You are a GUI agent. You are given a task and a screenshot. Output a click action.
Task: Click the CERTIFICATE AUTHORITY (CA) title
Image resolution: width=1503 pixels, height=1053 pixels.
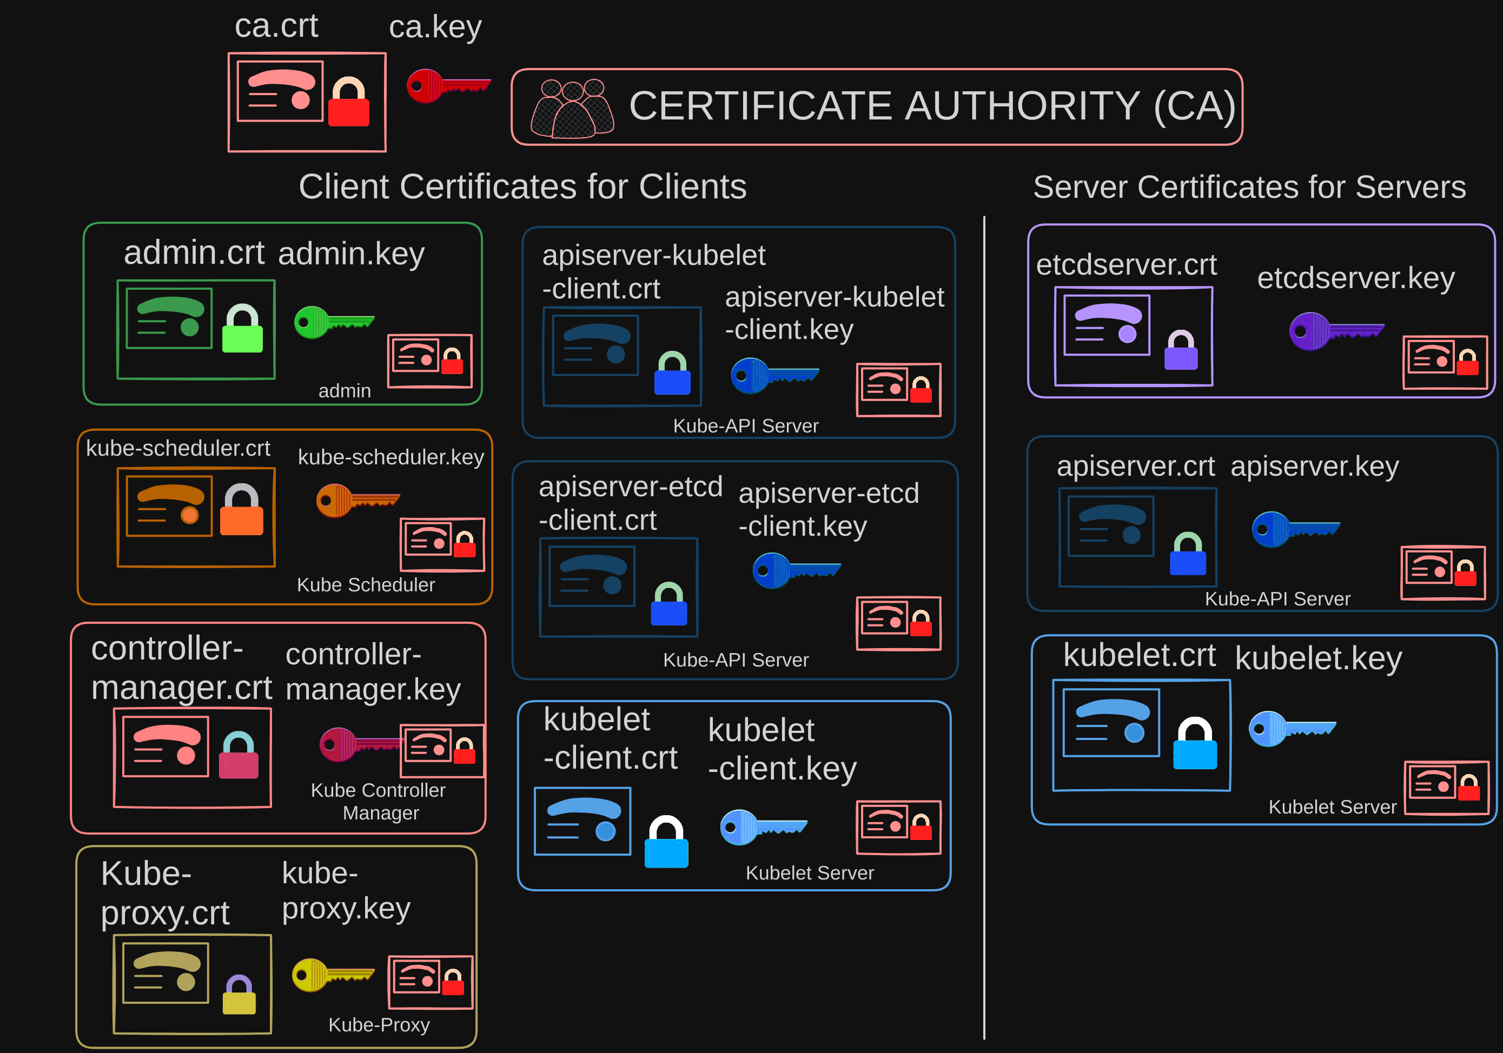[x=932, y=106]
